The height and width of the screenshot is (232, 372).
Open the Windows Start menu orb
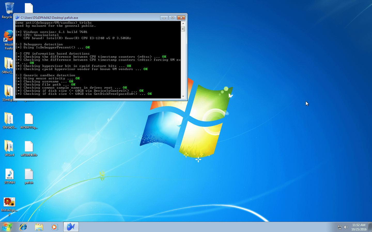pos(7,227)
